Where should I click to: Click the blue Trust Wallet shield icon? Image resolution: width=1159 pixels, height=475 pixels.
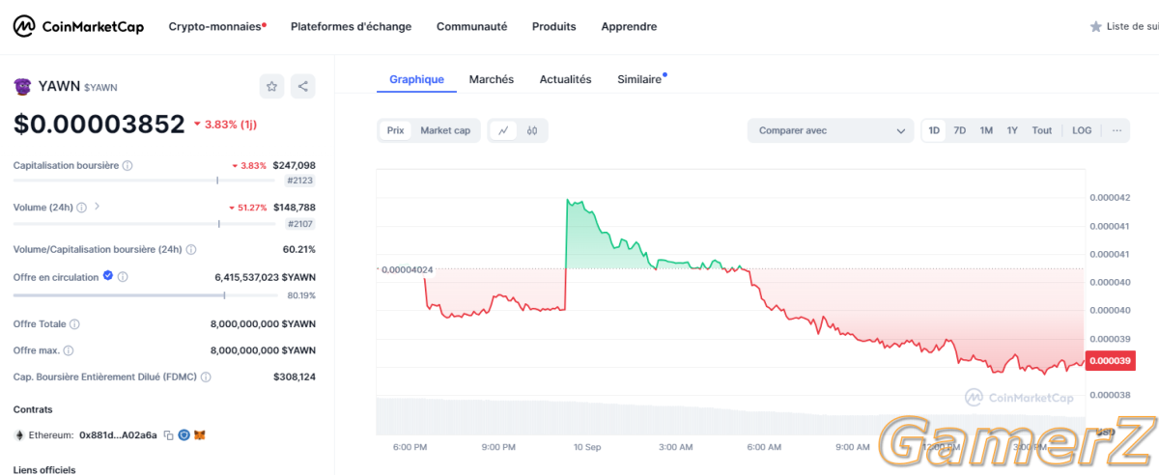(x=184, y=435)
